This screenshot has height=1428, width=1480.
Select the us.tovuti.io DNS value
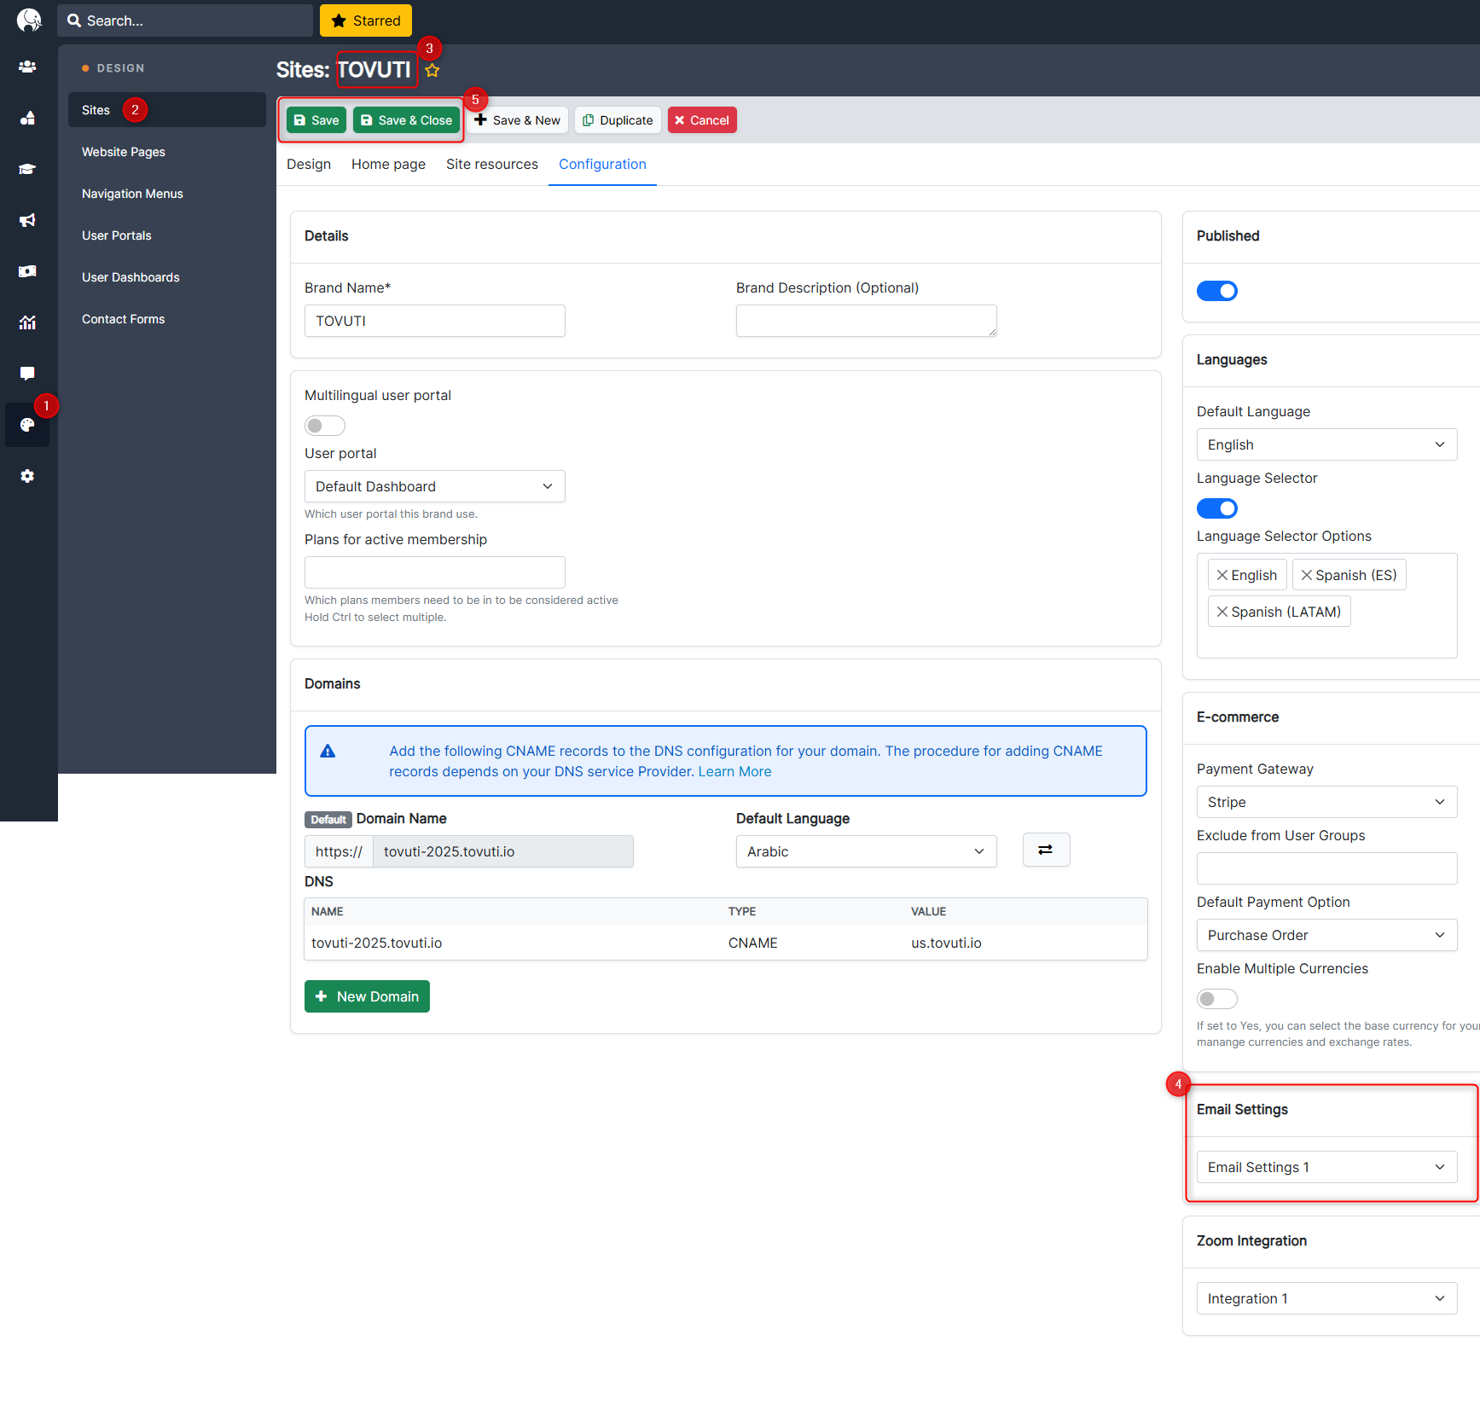pos(946,943)
